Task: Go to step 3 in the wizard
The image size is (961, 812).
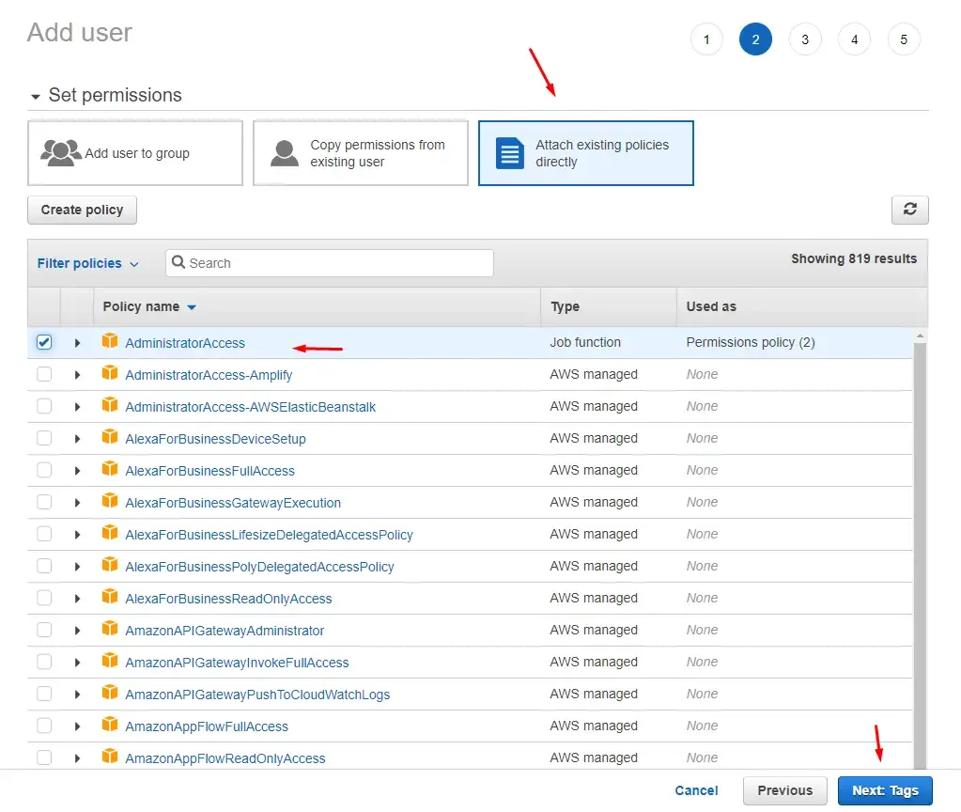Action: click(805, 39)
